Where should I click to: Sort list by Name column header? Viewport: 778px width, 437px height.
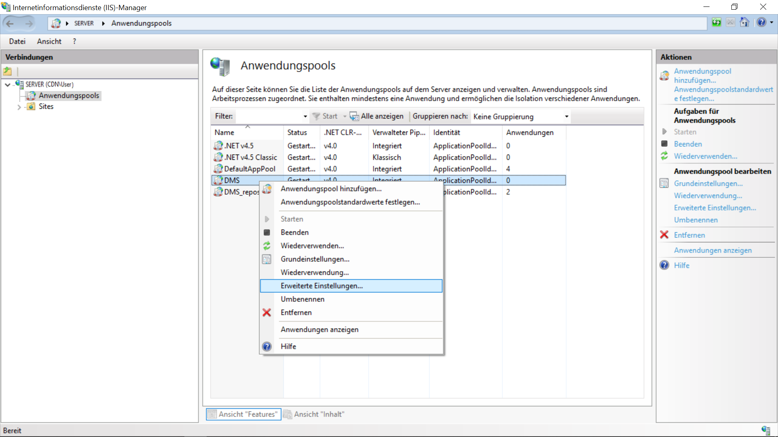click(224, 132)
